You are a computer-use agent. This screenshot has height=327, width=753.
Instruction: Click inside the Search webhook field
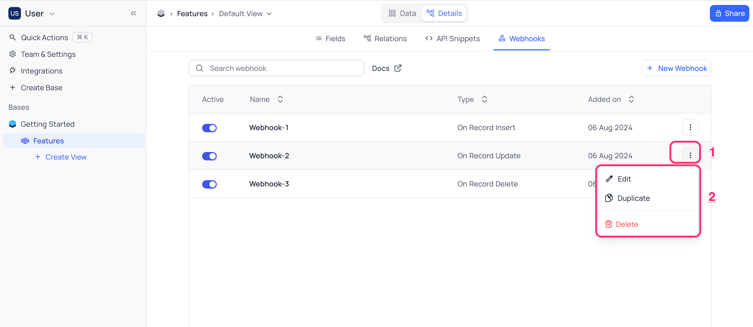click(x=276, y=68)
